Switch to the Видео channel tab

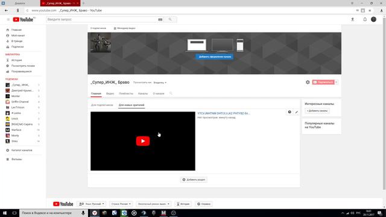click(x=110, y=93)
